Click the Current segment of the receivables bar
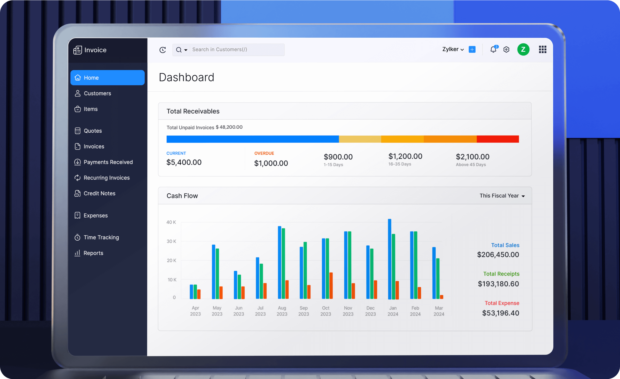Screen dimensions: 620x379 click(252, 139)
